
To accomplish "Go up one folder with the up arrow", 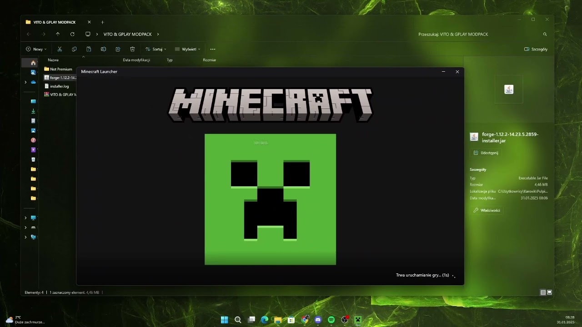I will [58, 34].
